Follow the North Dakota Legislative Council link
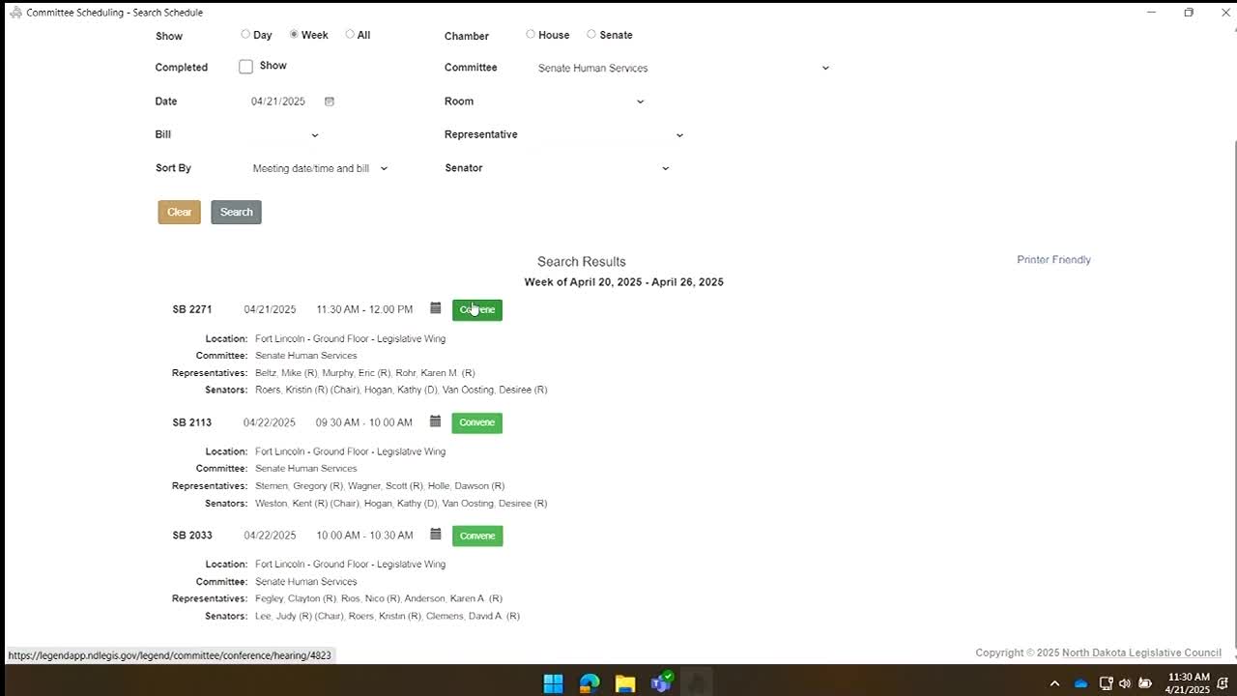Image resolution: width=1237 pixels, height=696 pixels. click(x=1141, y=652)
